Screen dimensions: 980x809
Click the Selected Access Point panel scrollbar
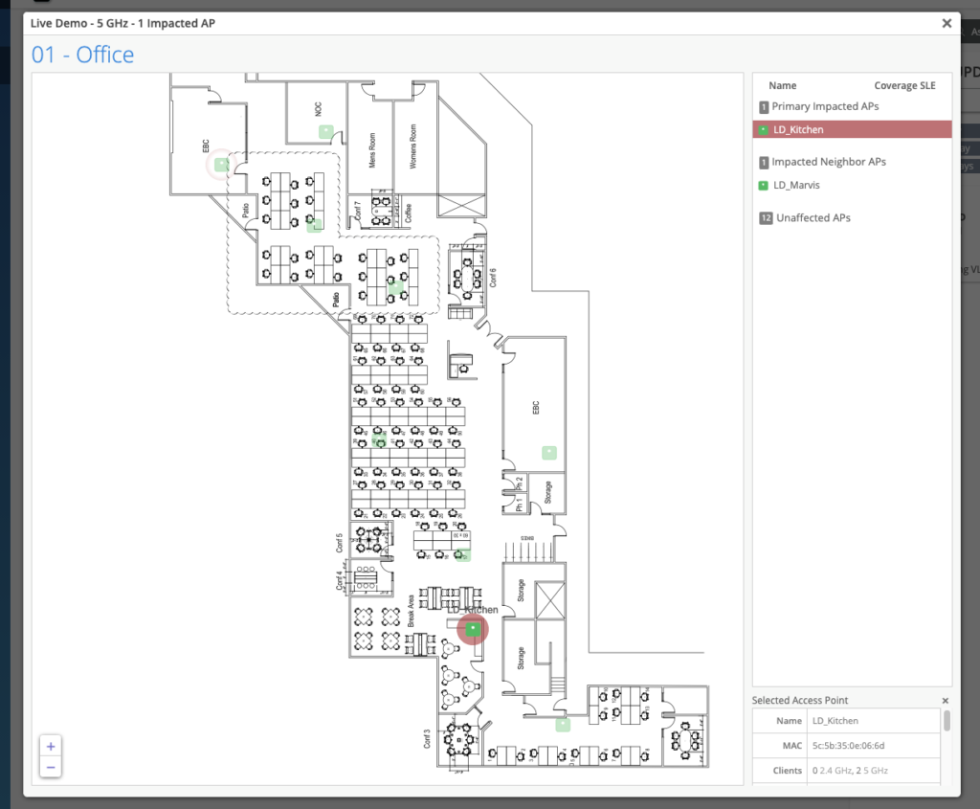click(947, 721)
